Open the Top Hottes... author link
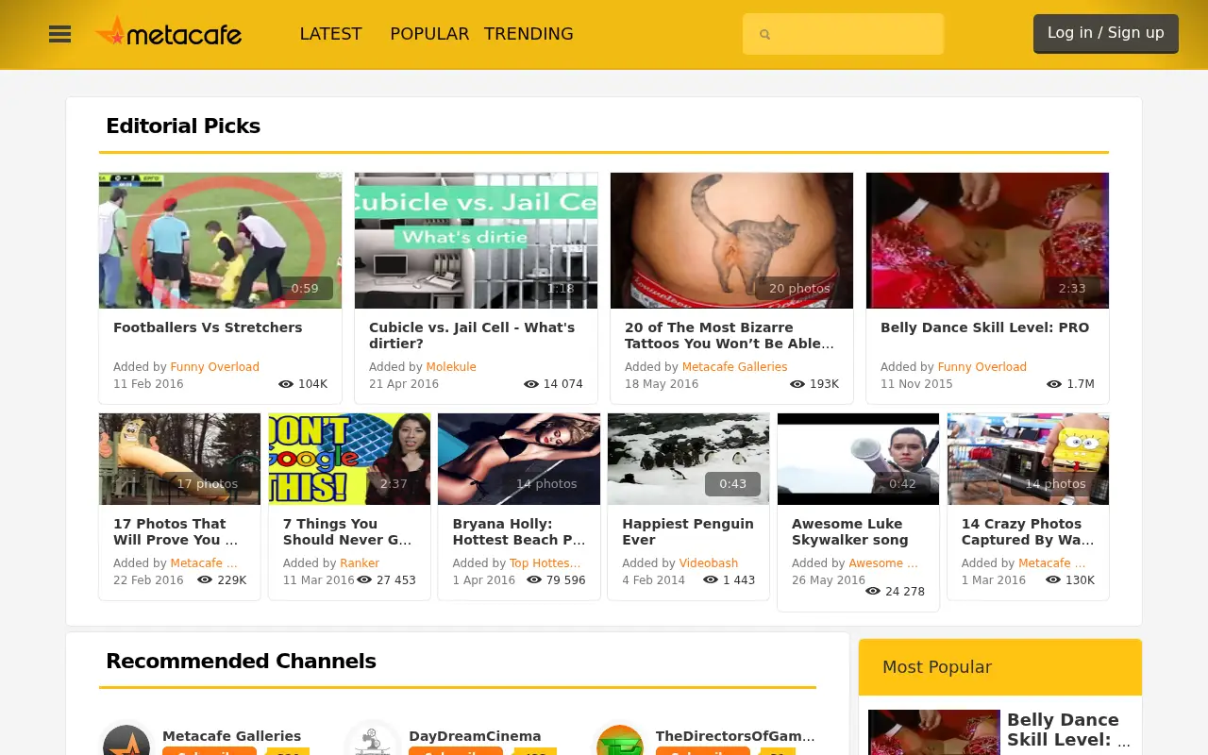Screen dimensions: 1208x755 545,563
